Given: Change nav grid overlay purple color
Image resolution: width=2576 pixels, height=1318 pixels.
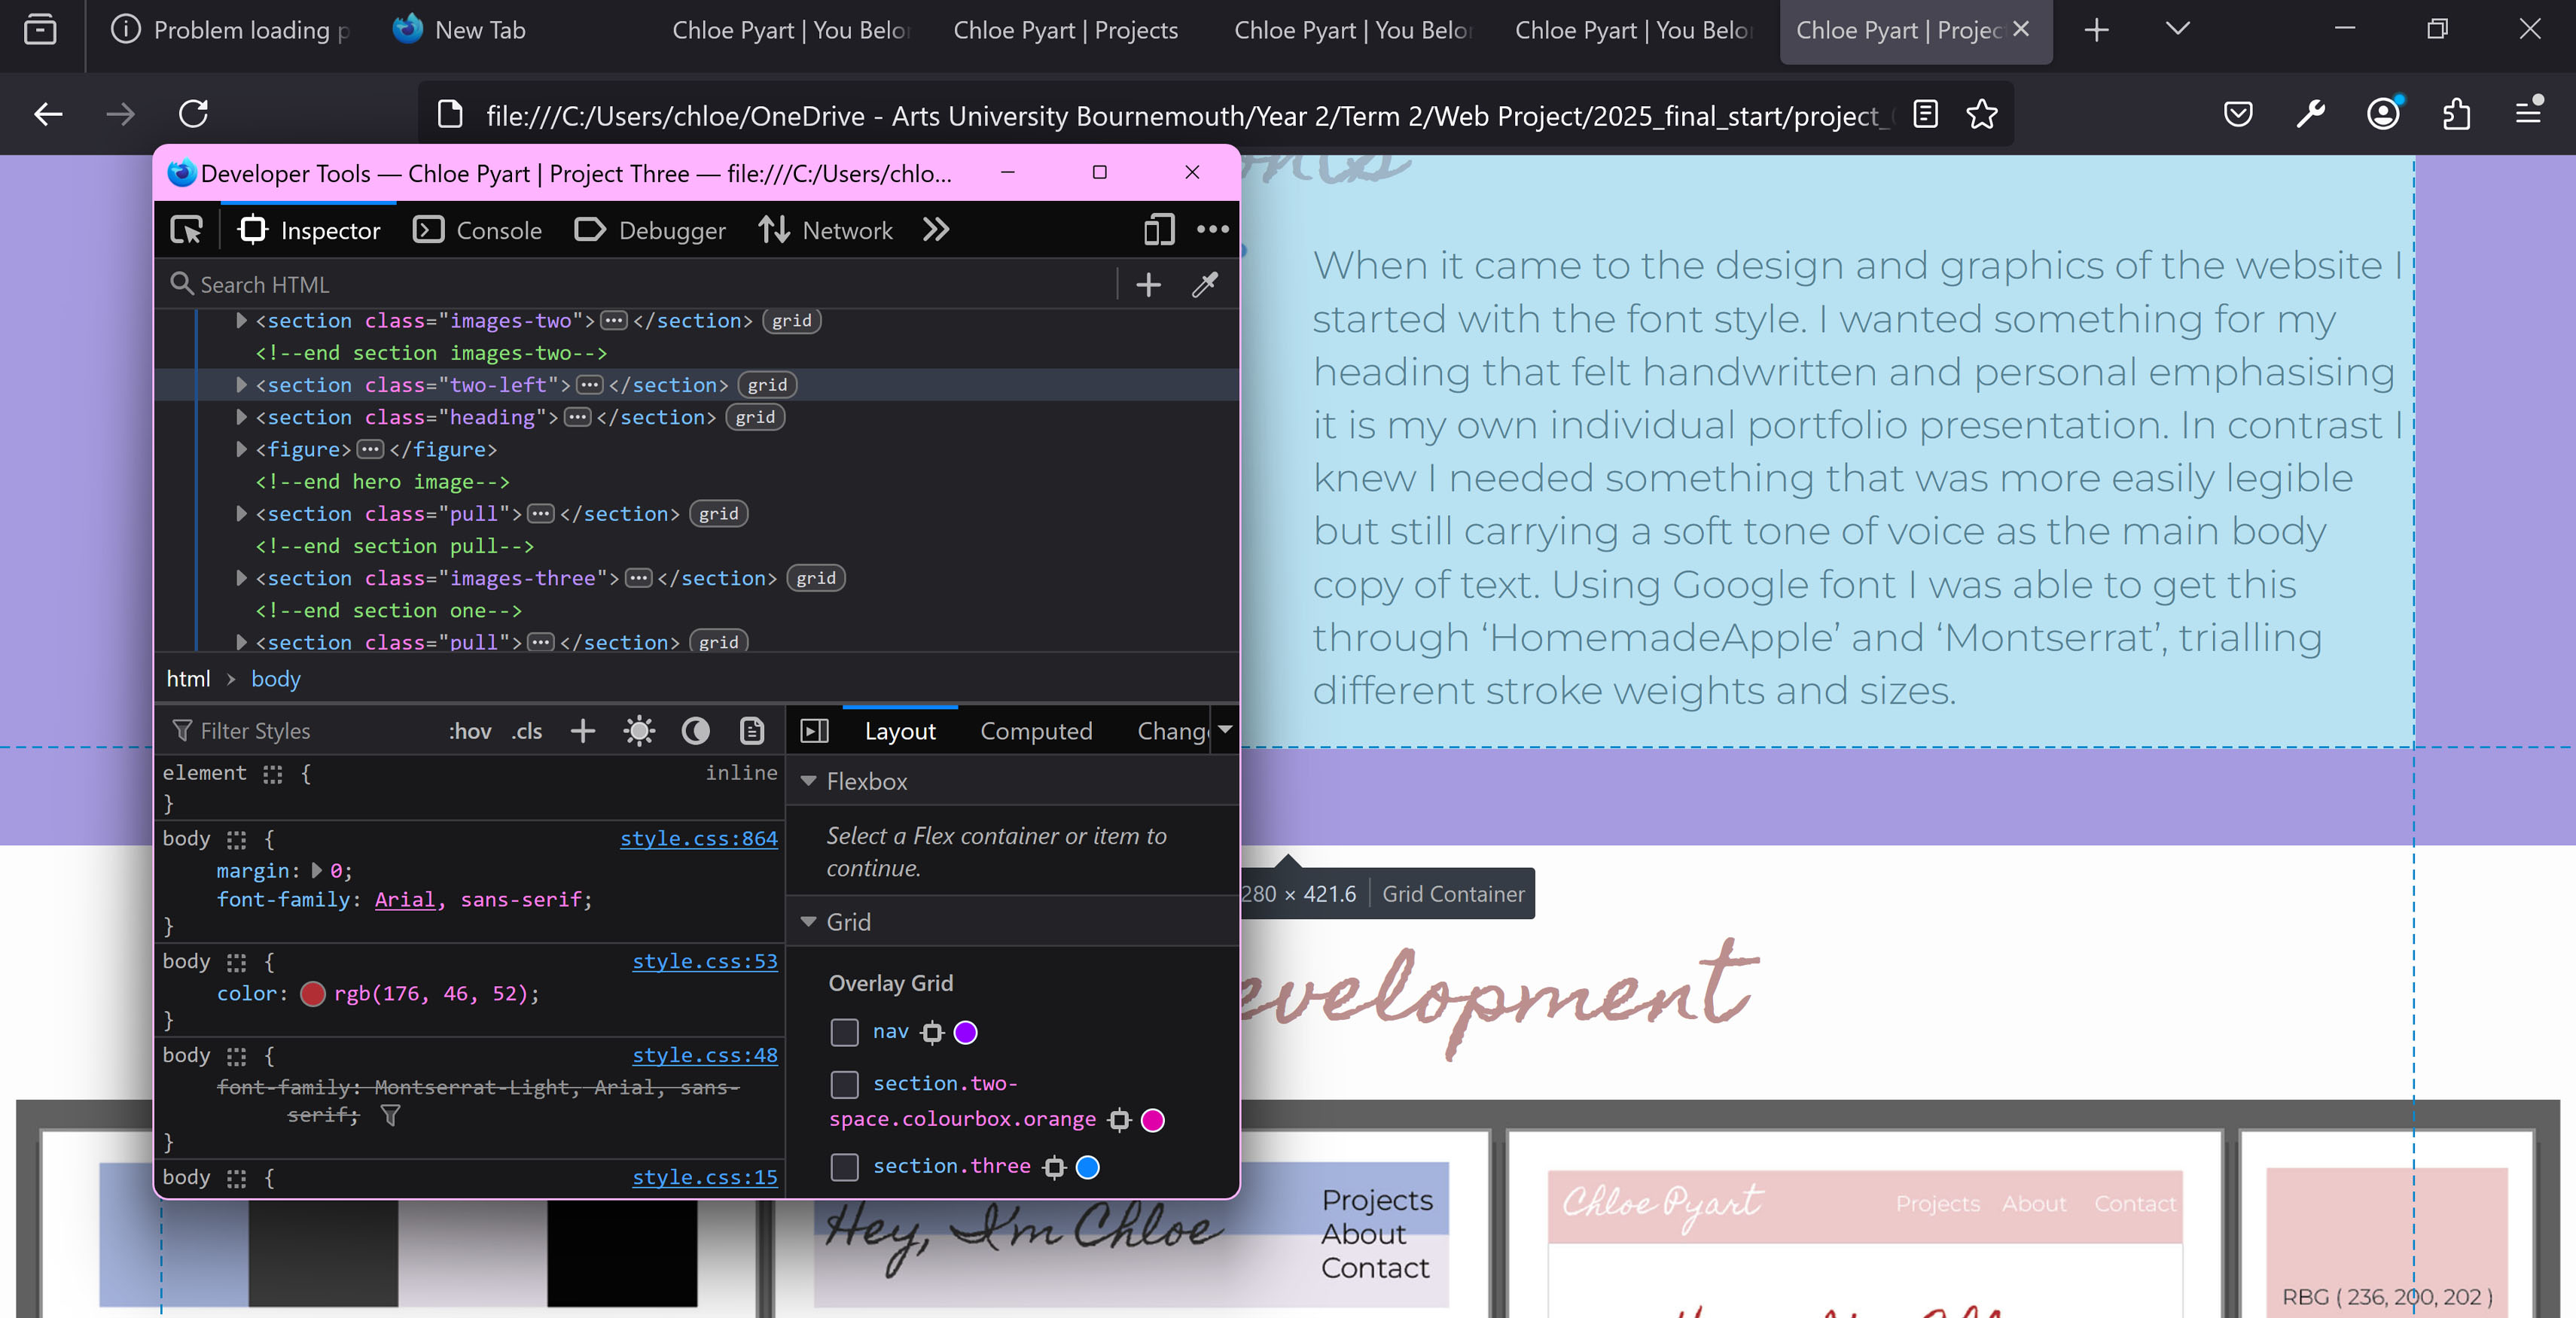Looking at the screenshot, I should [x=965, y=1032].
